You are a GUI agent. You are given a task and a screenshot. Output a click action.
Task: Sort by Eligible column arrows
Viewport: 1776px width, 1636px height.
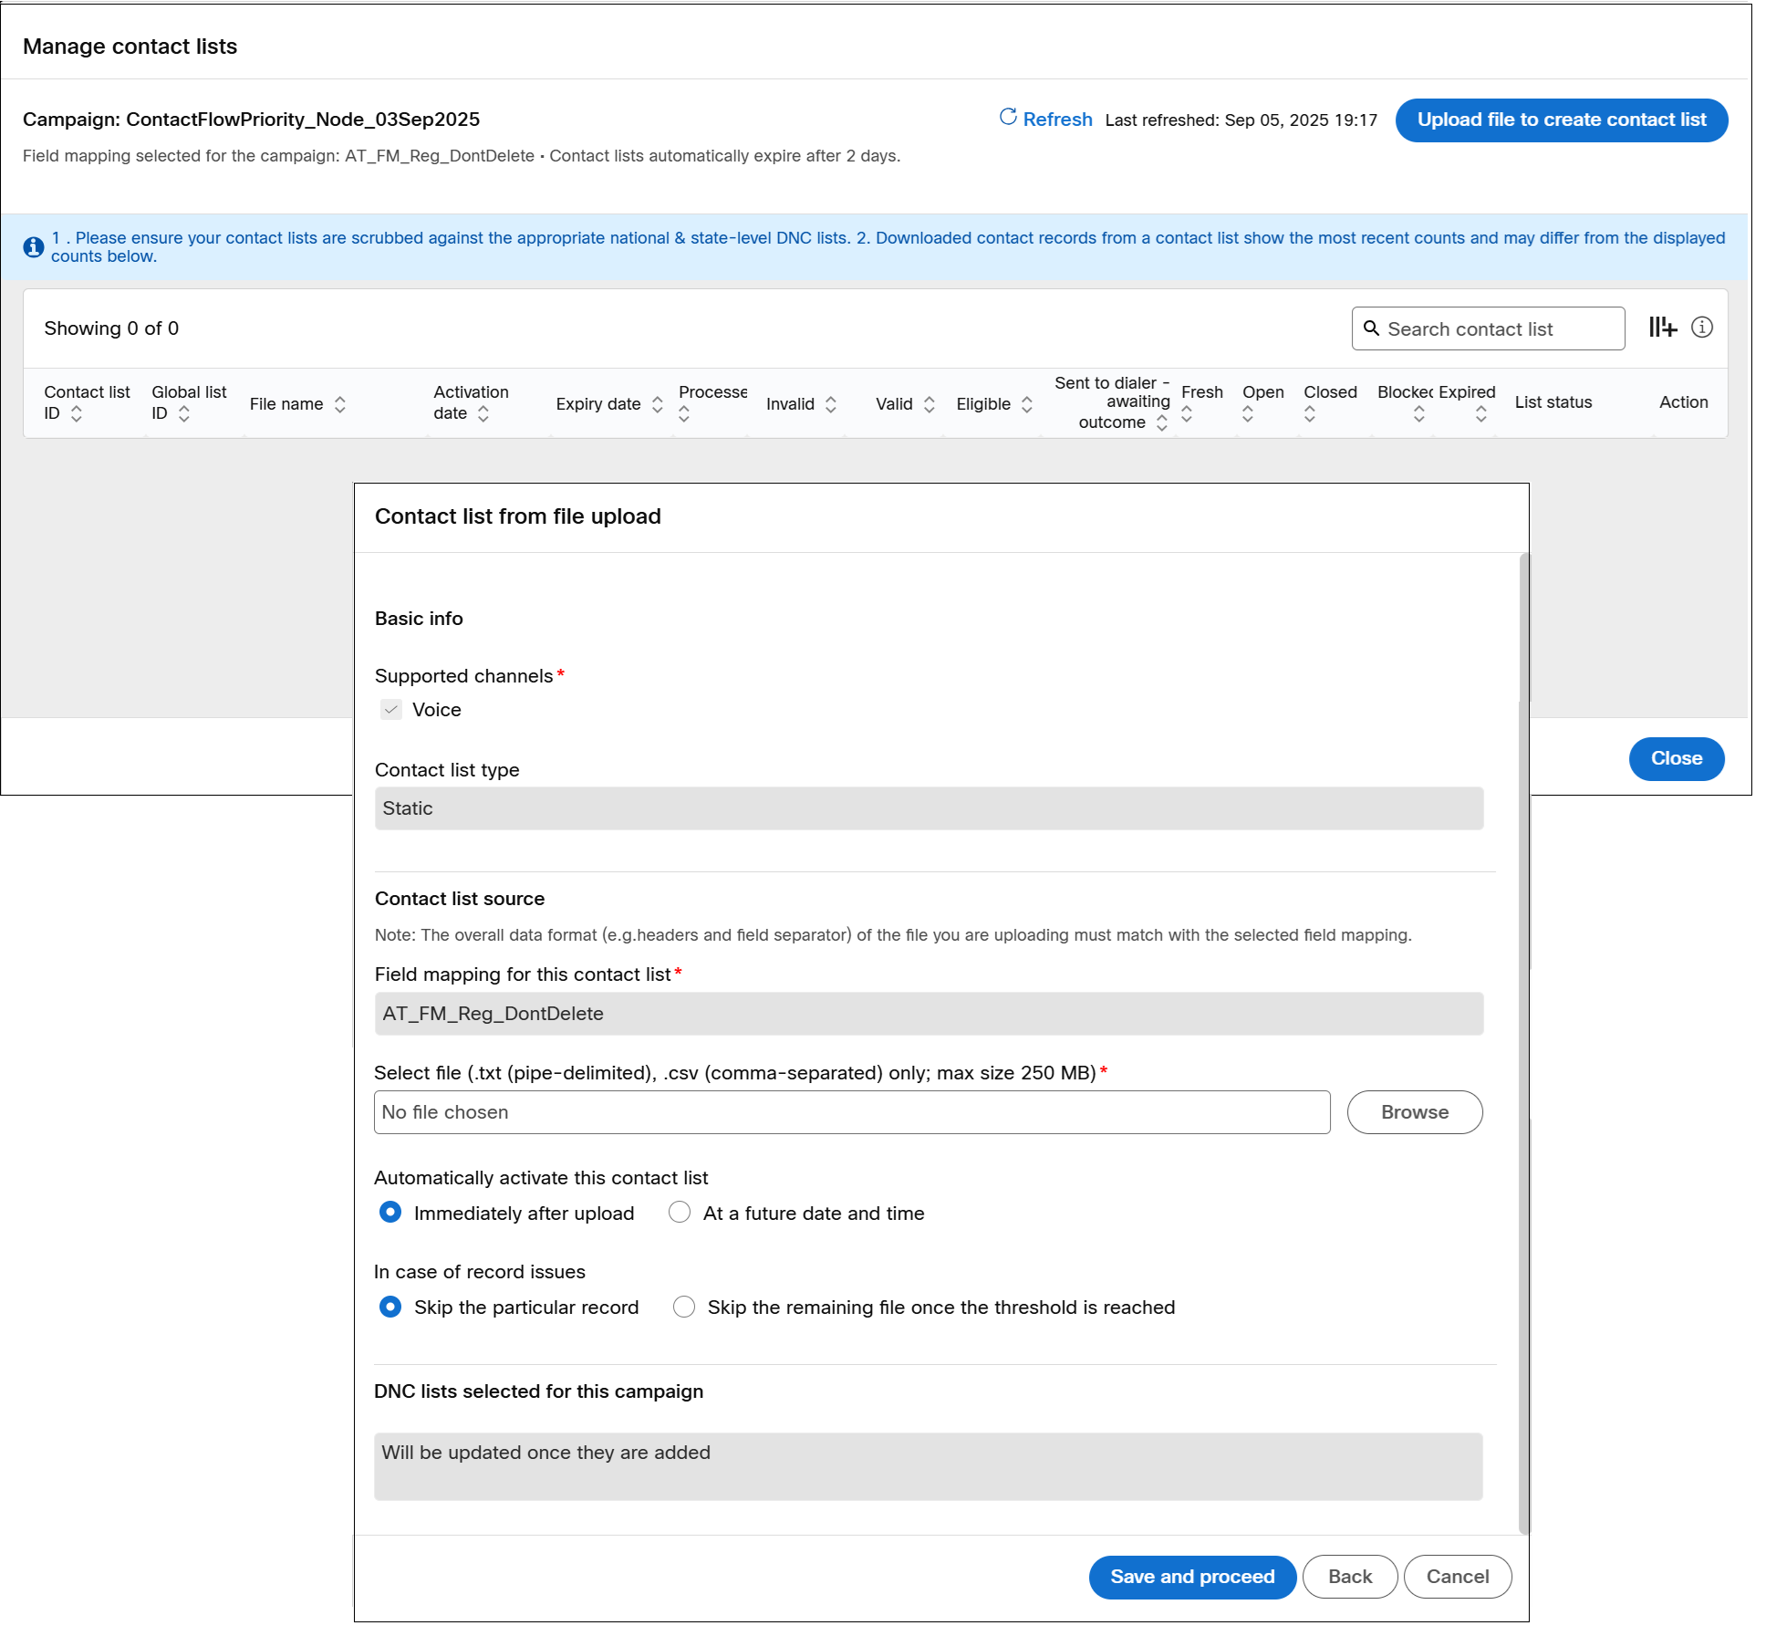tap(1026, 404)
